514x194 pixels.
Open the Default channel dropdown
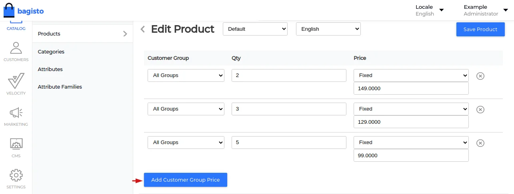(255, 29)
